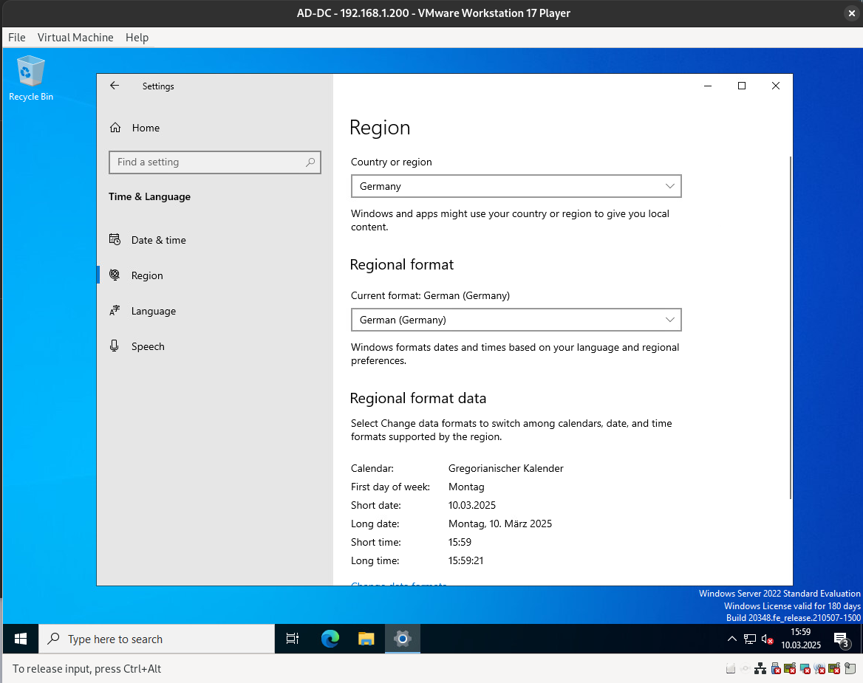
Task: Click the Settings back arrow
Action: pyautogui.click(x=115, y=86)
